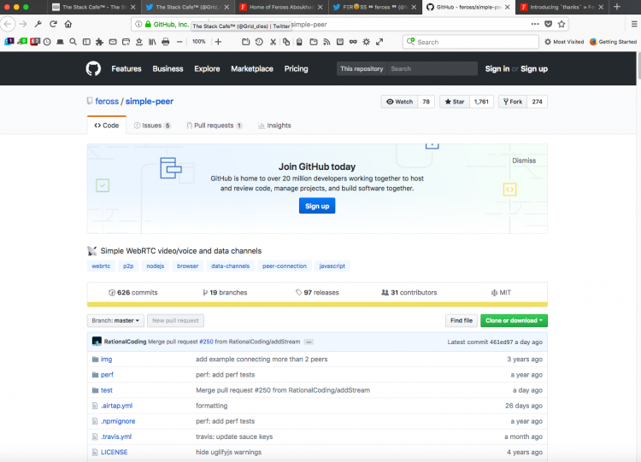The height and width of the screenshot is (462, 641).
Task: Open history via the clock toolbar icon
Action: click(x=47, y=42)
